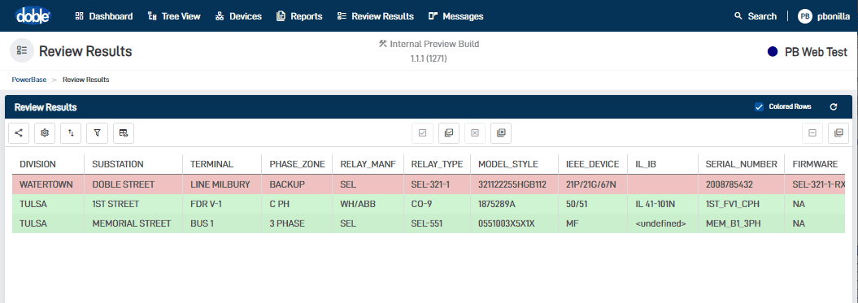858x303 pixels.
Task: Click the reject all stacked-X icon
Action: 501,133
